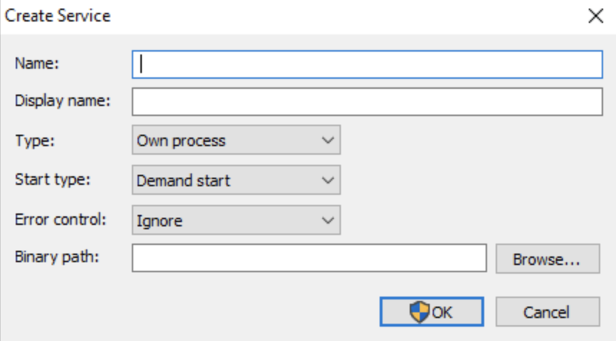Click the UAC shield icon on OK
The image size is (616, 341).
tap(419, 312)
